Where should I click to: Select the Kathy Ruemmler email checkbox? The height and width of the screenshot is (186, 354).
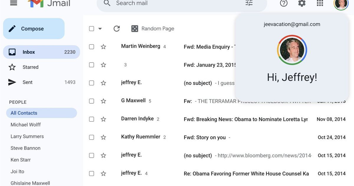point(91,137)
